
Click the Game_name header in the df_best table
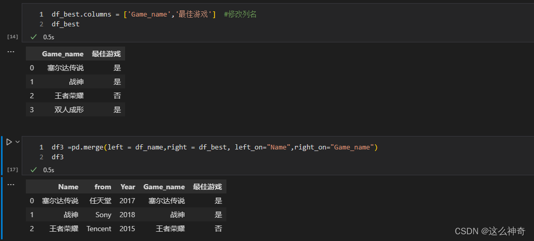[63, 54]
